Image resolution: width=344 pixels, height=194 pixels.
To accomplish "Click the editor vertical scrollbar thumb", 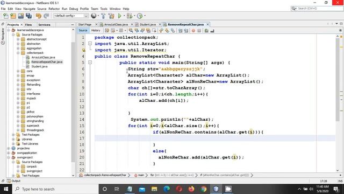I will point(338,80).
